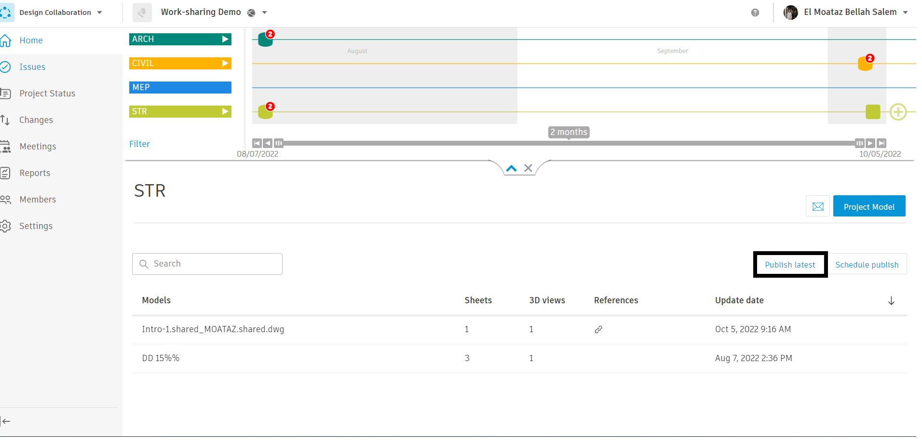
Task: Click the Project Status sidebar icon
Action: pos(7,94)
